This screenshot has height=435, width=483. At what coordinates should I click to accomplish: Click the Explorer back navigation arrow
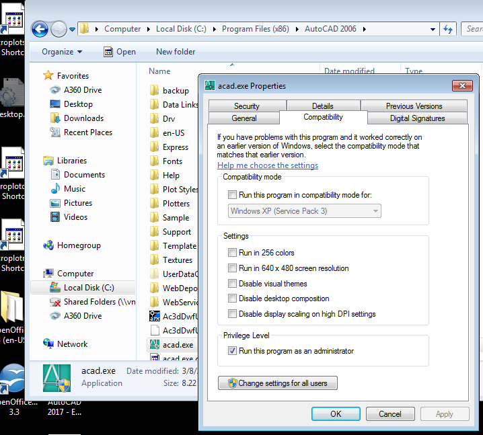coord(40,29)
